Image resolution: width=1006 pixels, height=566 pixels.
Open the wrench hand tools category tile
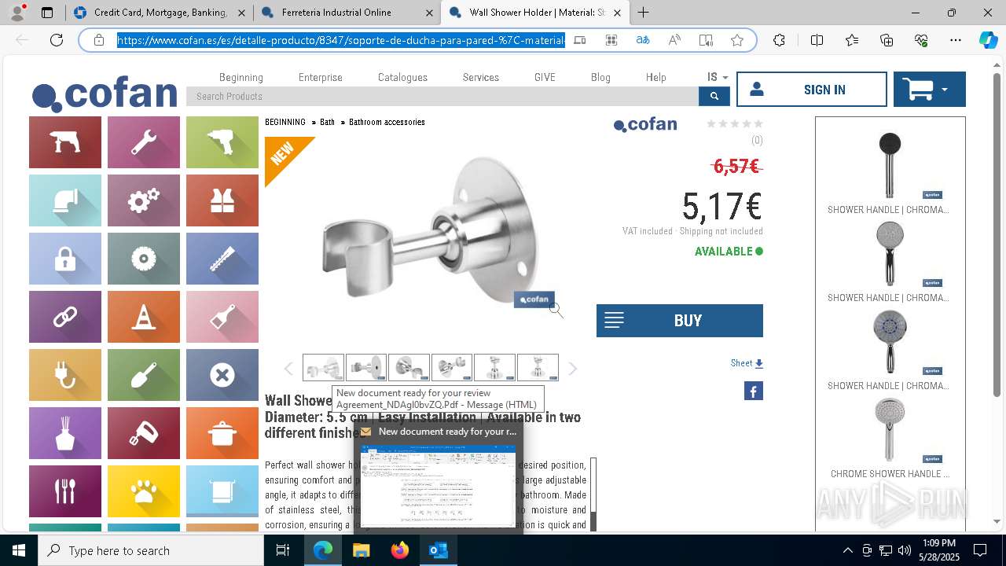144,142
